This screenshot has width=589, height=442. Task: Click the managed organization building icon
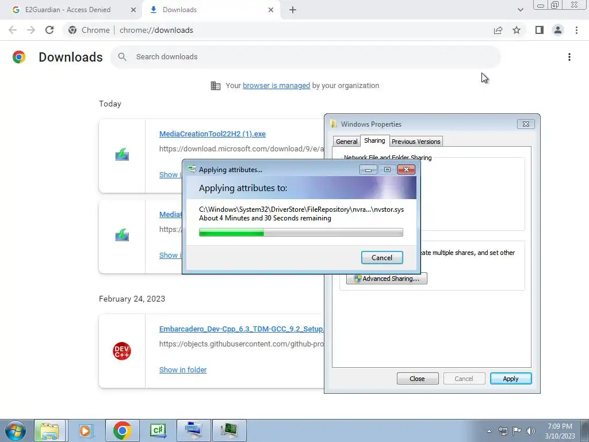[216, 86]
